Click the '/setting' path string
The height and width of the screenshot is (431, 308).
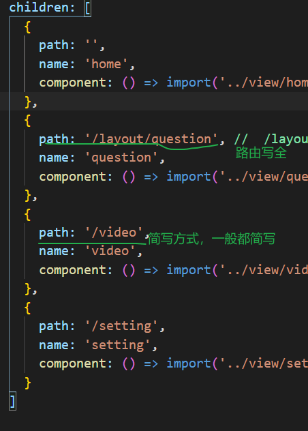point(121,326)
